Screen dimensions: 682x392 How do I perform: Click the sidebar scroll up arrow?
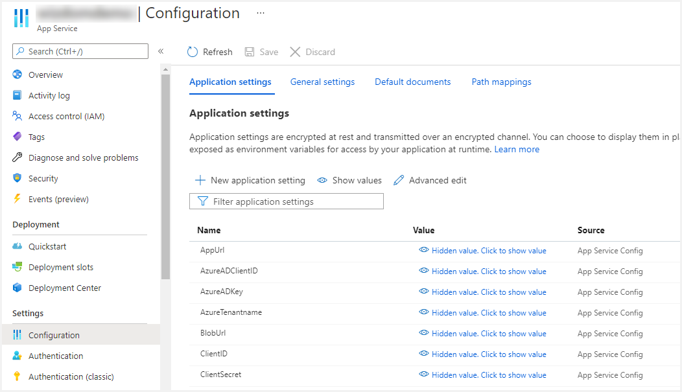(165, 69)
